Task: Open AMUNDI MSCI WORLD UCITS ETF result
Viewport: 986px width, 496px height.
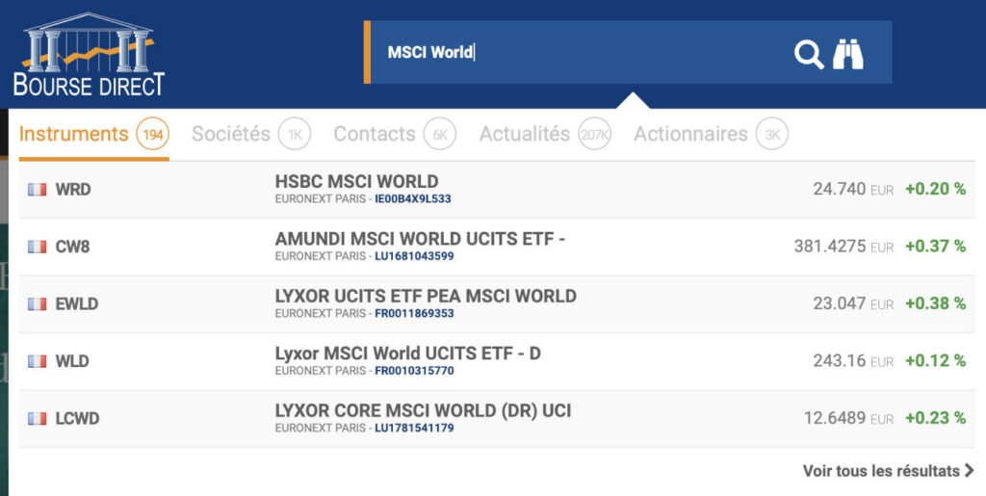Action: tap(420, 239)
